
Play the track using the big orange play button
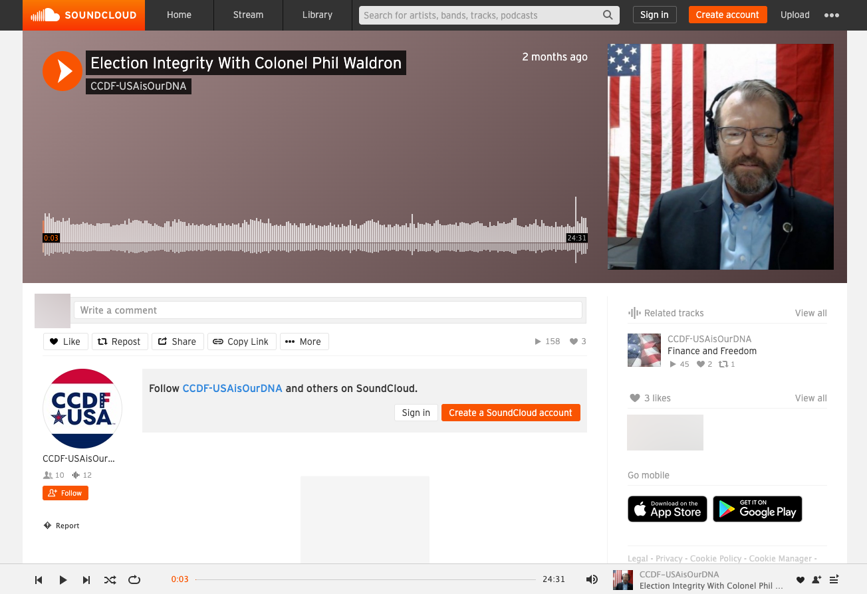pos(62,71)
